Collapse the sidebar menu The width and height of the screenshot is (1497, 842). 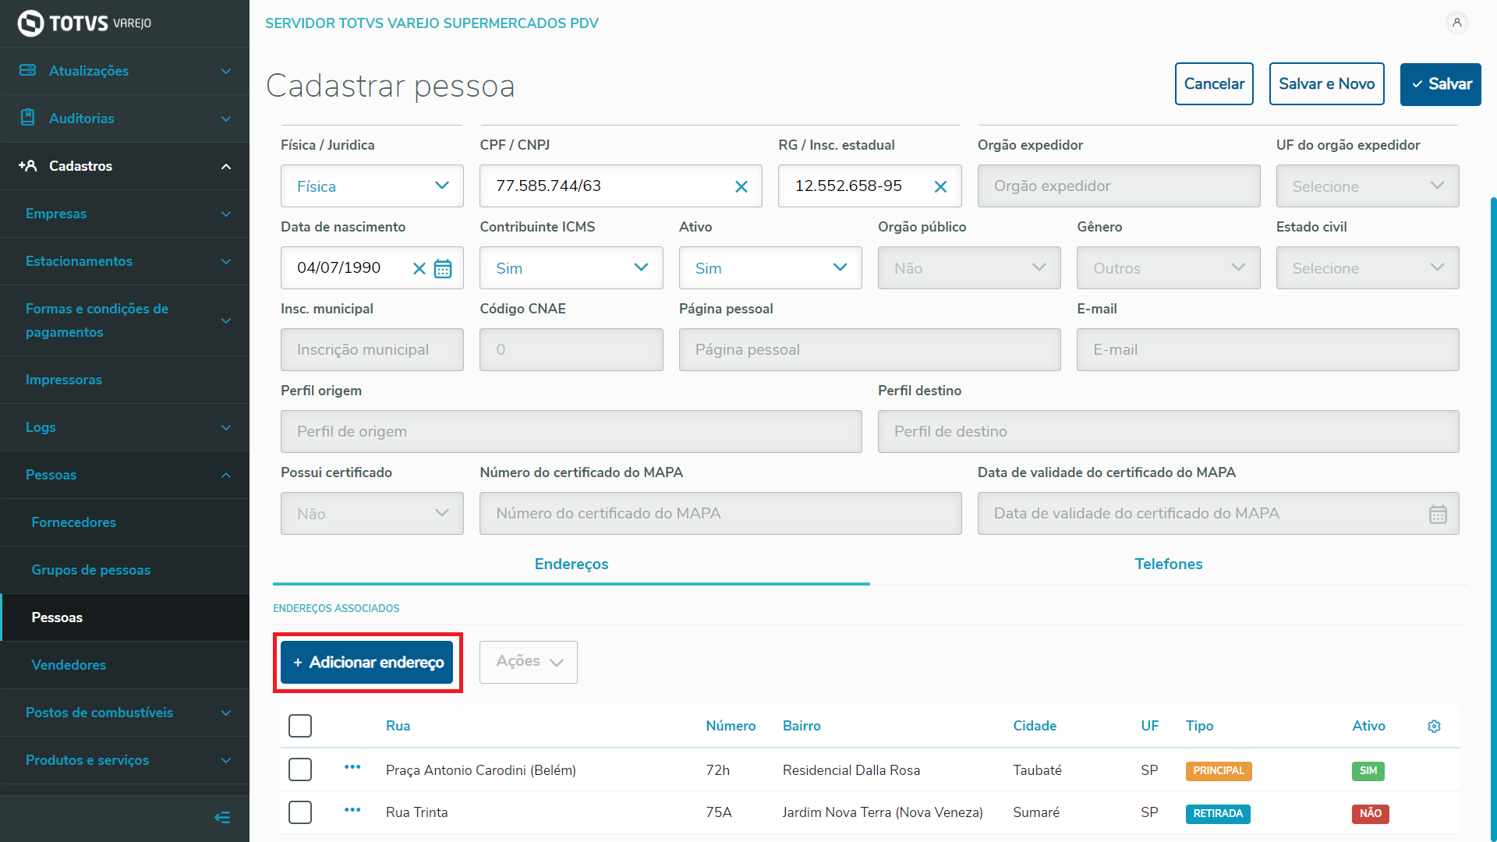coord(222,817)
